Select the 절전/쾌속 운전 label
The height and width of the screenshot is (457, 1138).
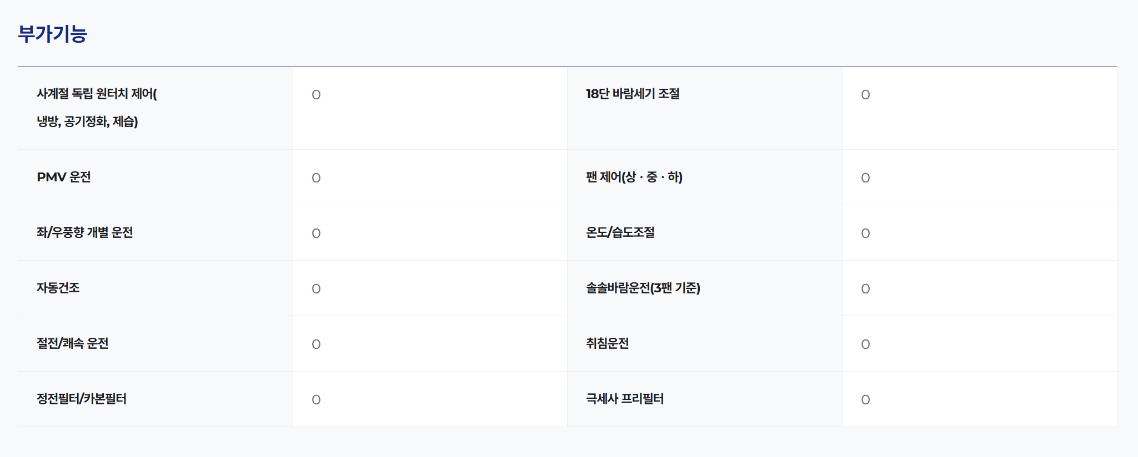point(73,343)
